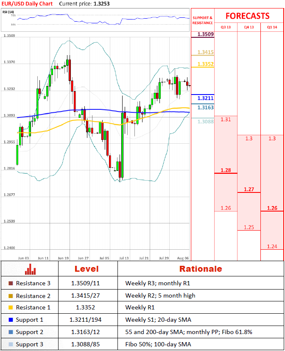
Task: Click the red bar chart icon in table header
Action: (x=30, y=269)
